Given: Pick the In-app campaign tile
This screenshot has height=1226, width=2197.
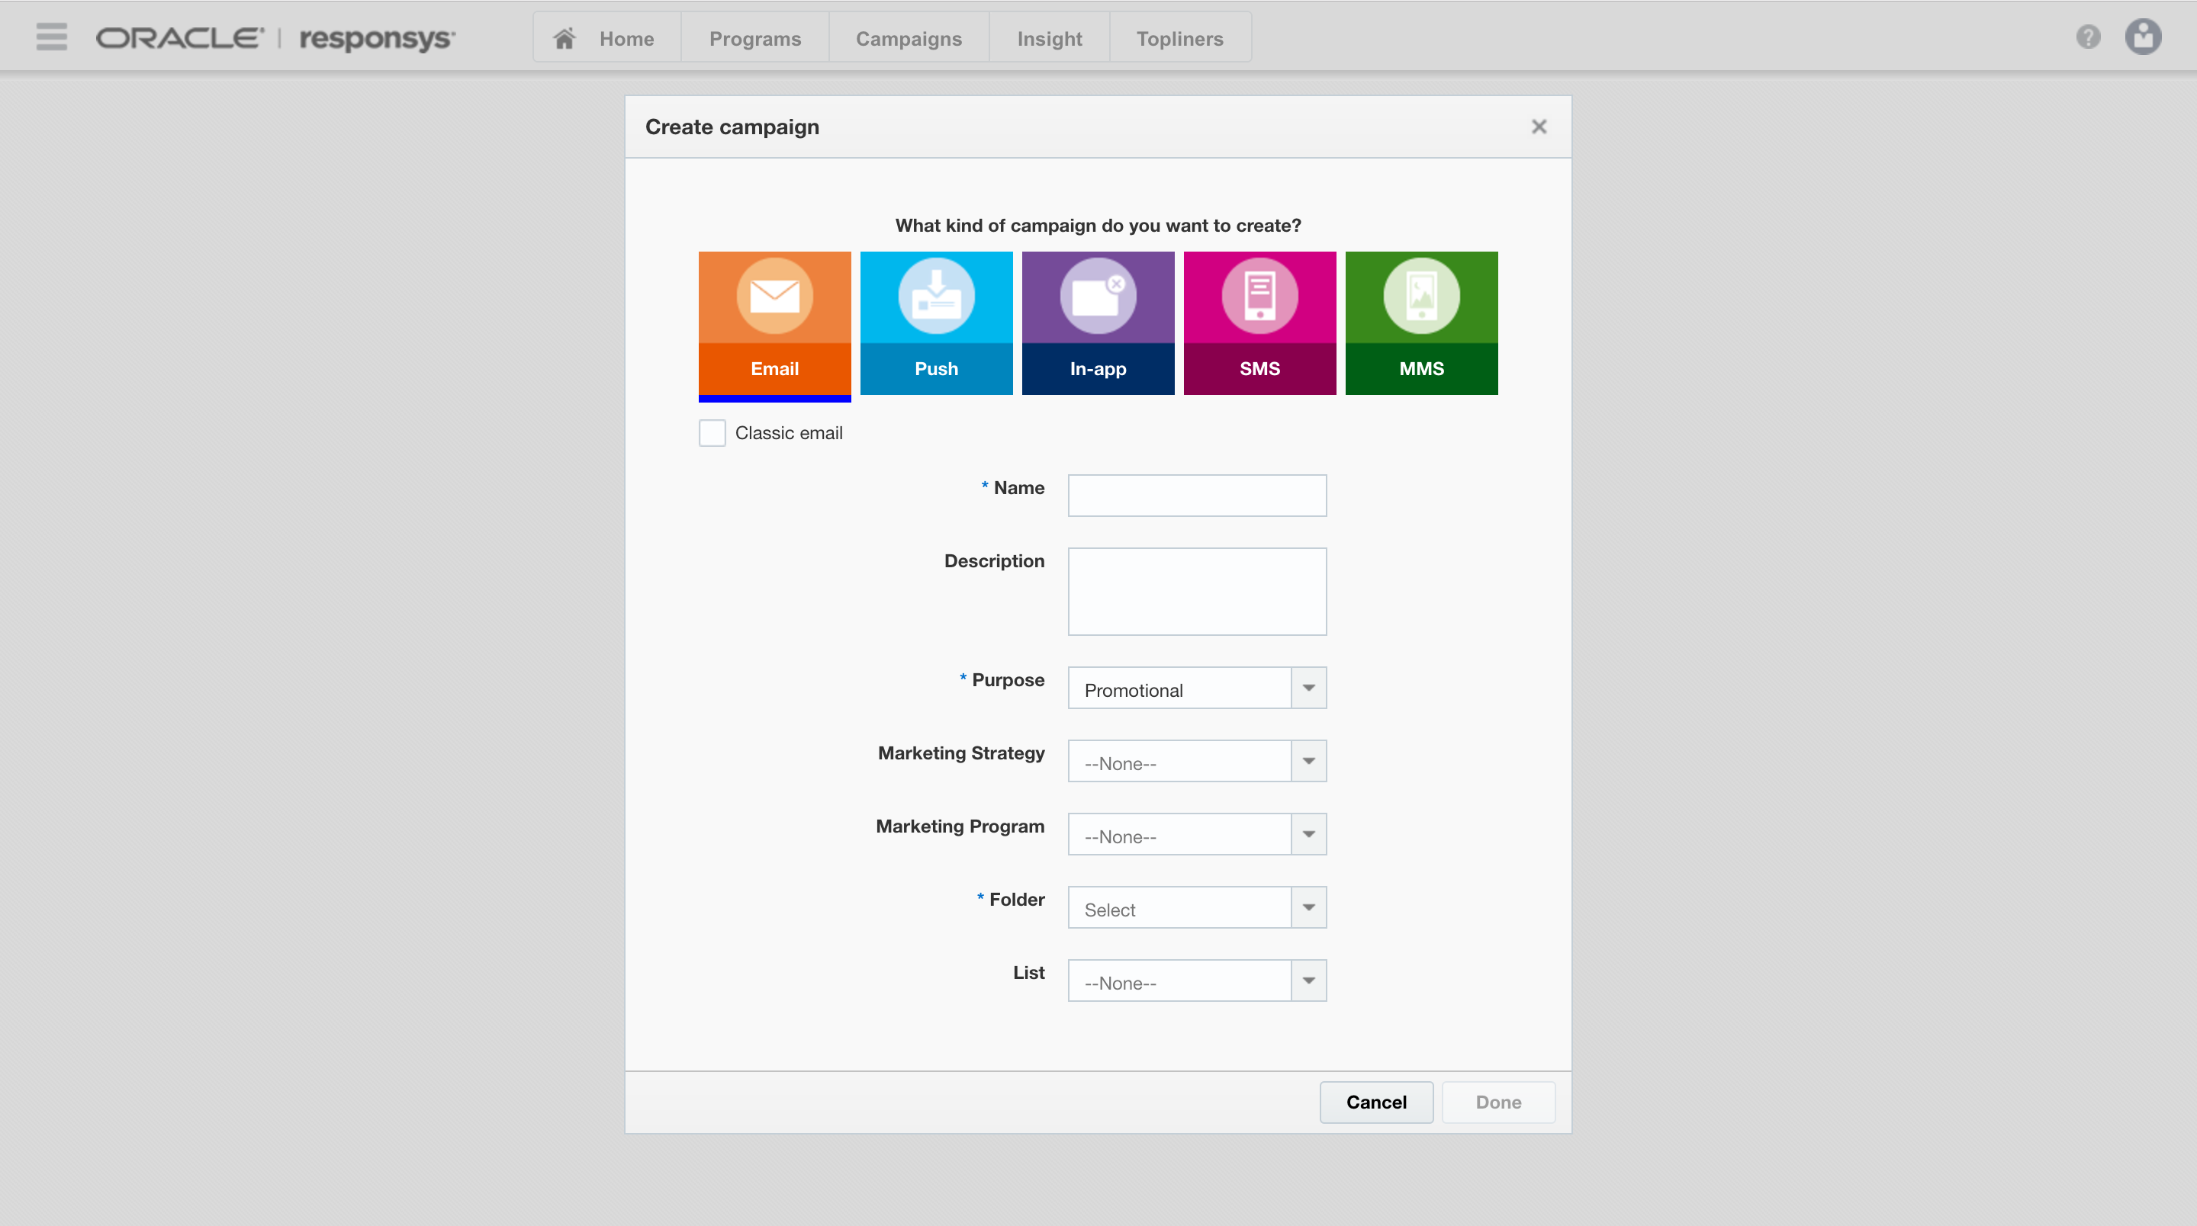Looking at the screenshot, I should 1098,323.
